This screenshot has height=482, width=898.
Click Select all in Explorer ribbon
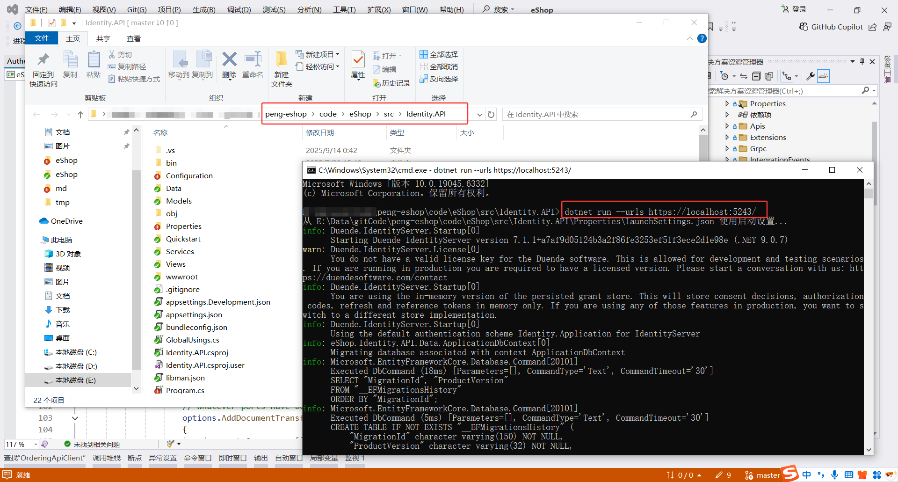pos(439,55)
